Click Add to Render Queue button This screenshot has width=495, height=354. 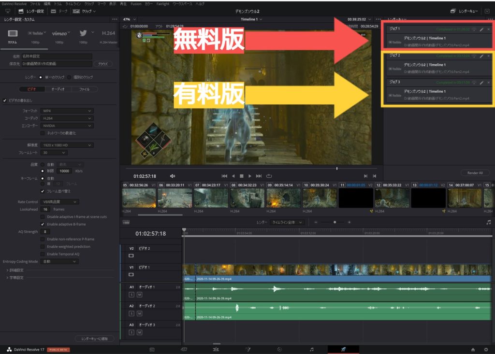click(x=95, y=339)
